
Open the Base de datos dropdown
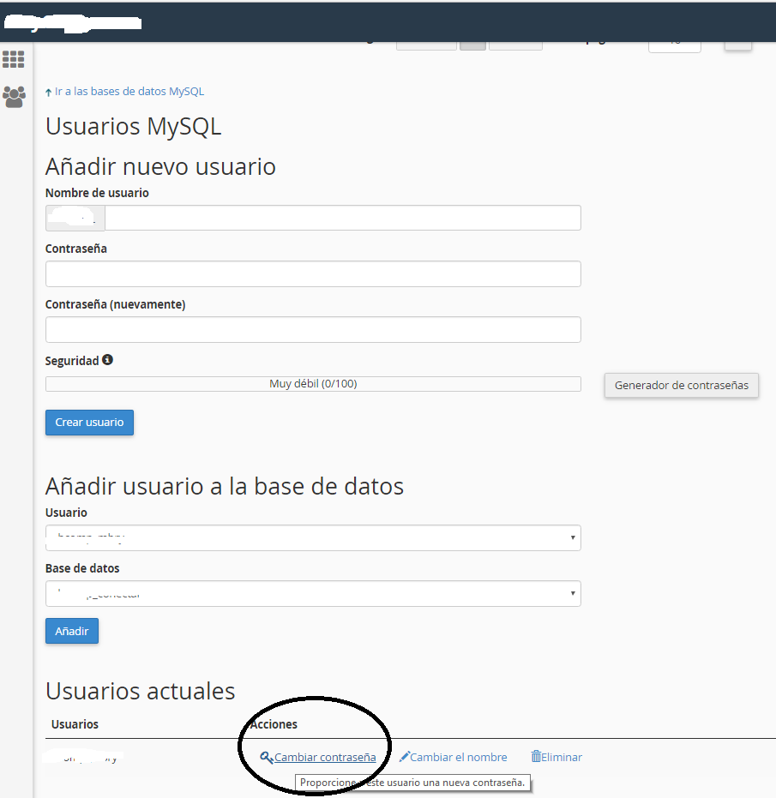313,593
